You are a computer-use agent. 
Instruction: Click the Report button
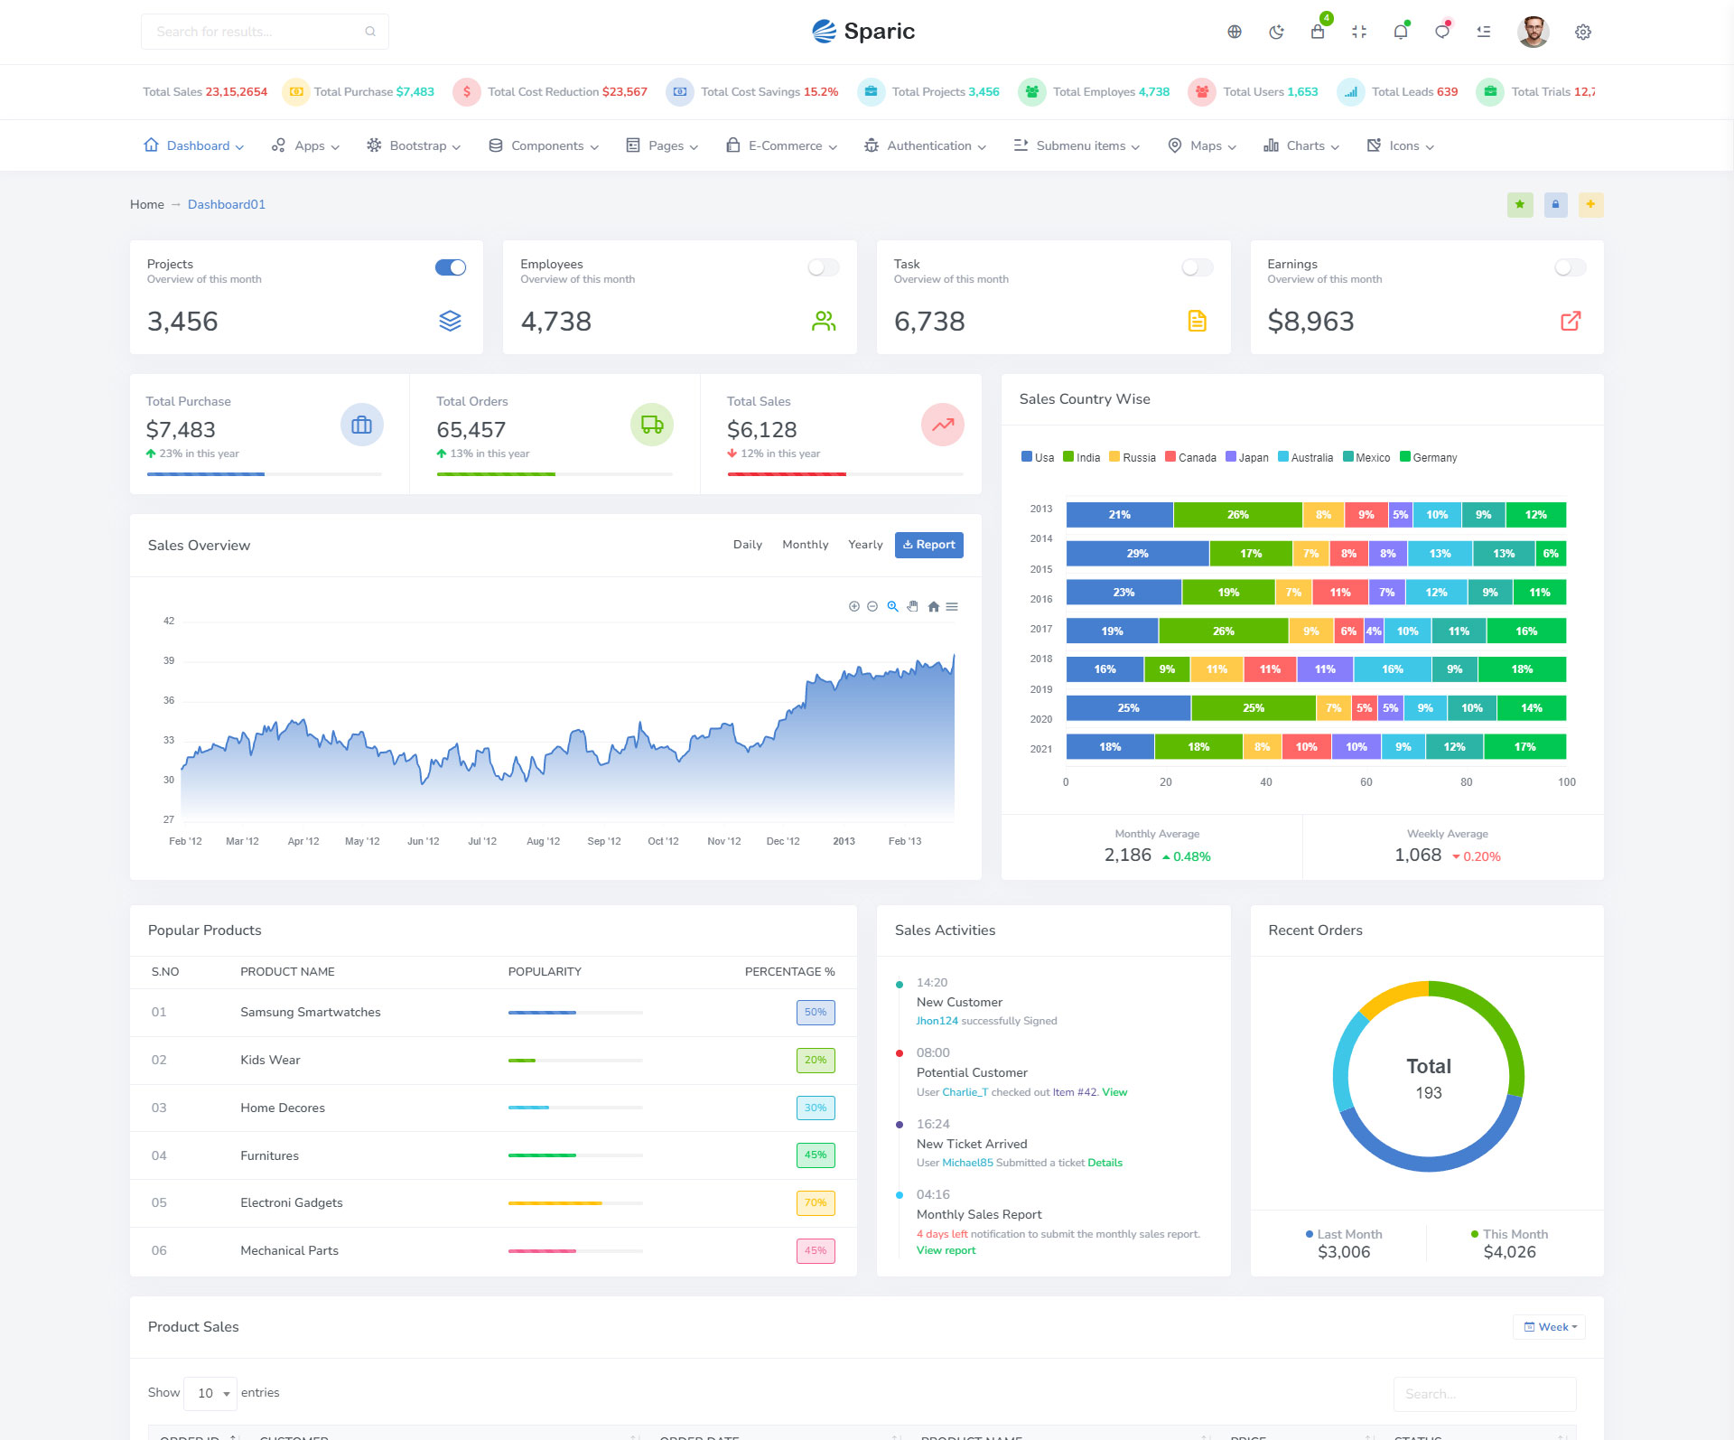point(928,545)
